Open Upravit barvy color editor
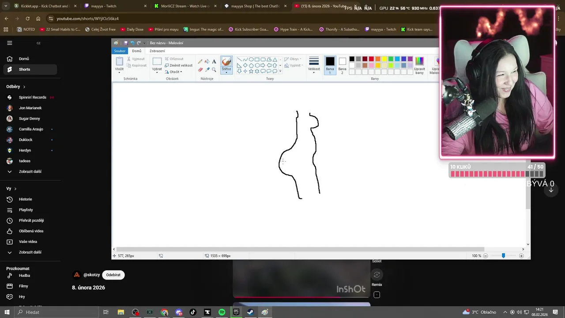 [x=419, y=65]
